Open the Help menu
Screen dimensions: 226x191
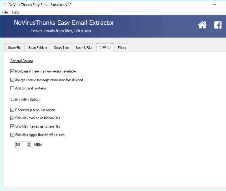[x=16, y=12]
